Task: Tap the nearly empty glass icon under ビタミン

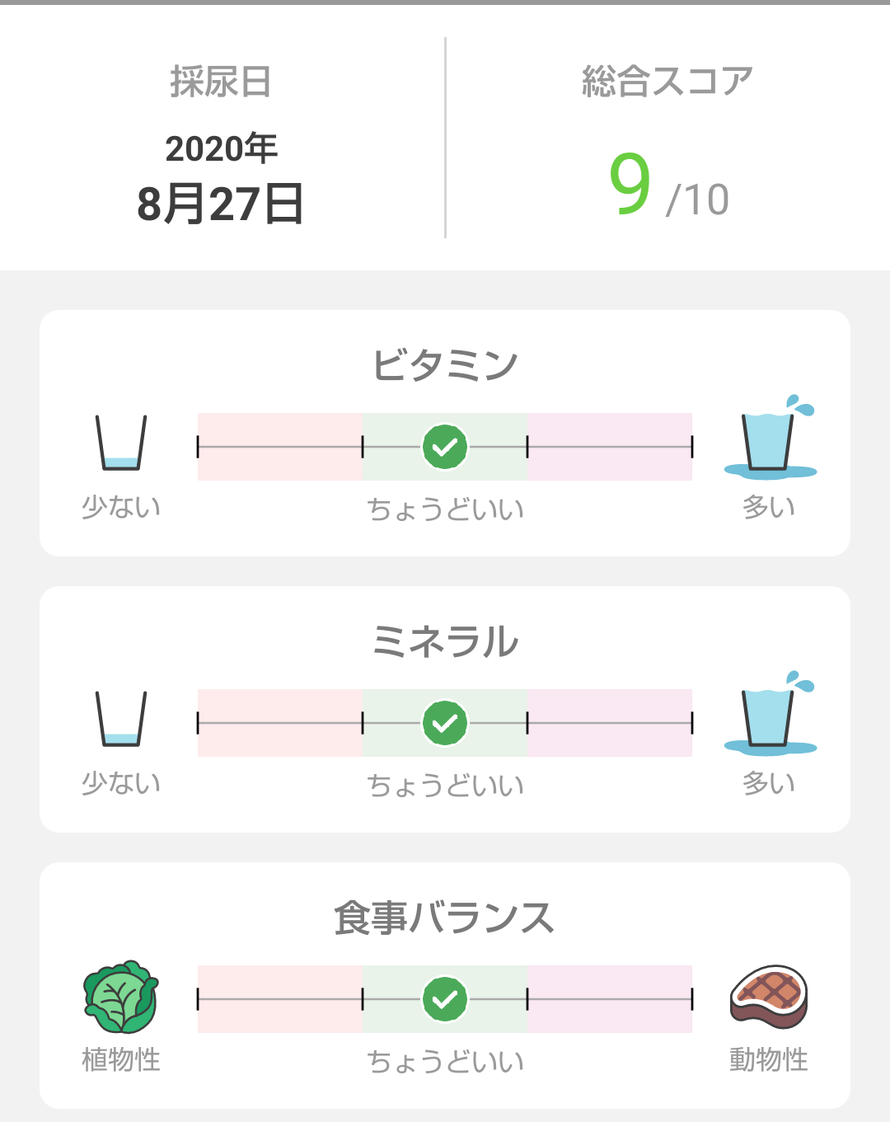Action: coord(121,443)
